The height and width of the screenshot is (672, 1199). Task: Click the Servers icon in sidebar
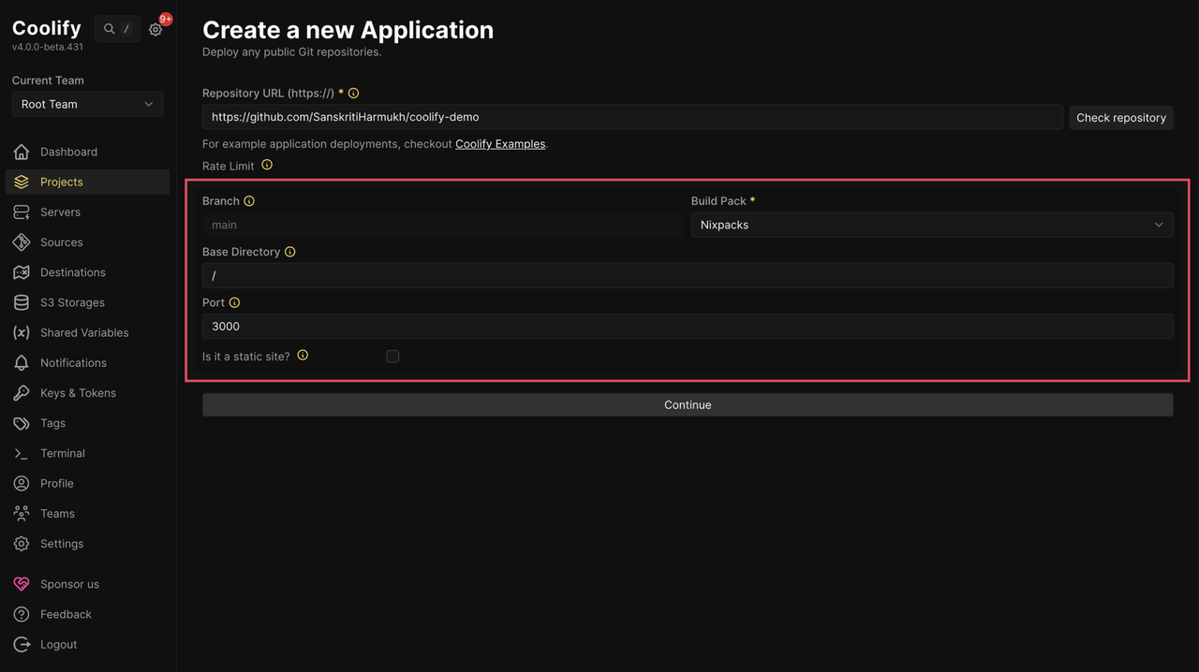(x=22, y=212)
